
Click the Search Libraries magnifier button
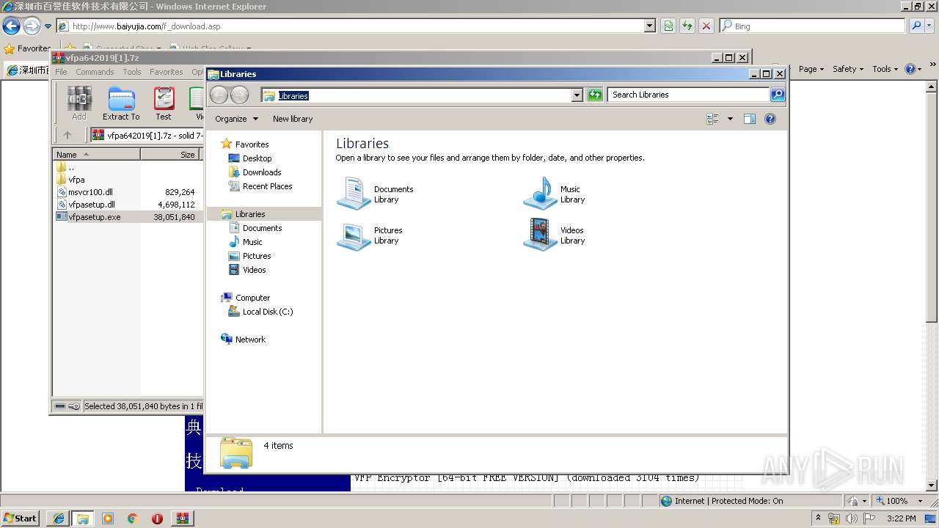[778, 95]
